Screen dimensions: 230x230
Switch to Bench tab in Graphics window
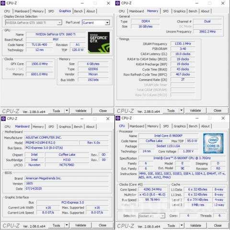[x=79, y=11]
